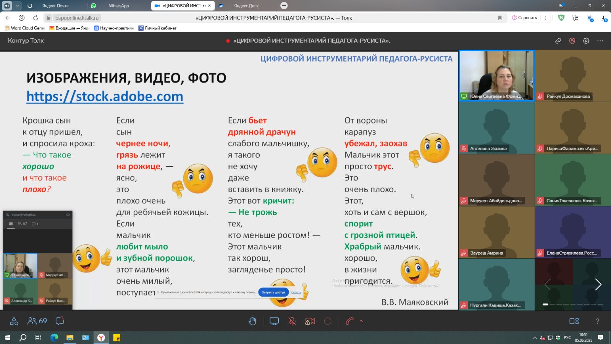Open the meeting settings gear

click(586, 41)
